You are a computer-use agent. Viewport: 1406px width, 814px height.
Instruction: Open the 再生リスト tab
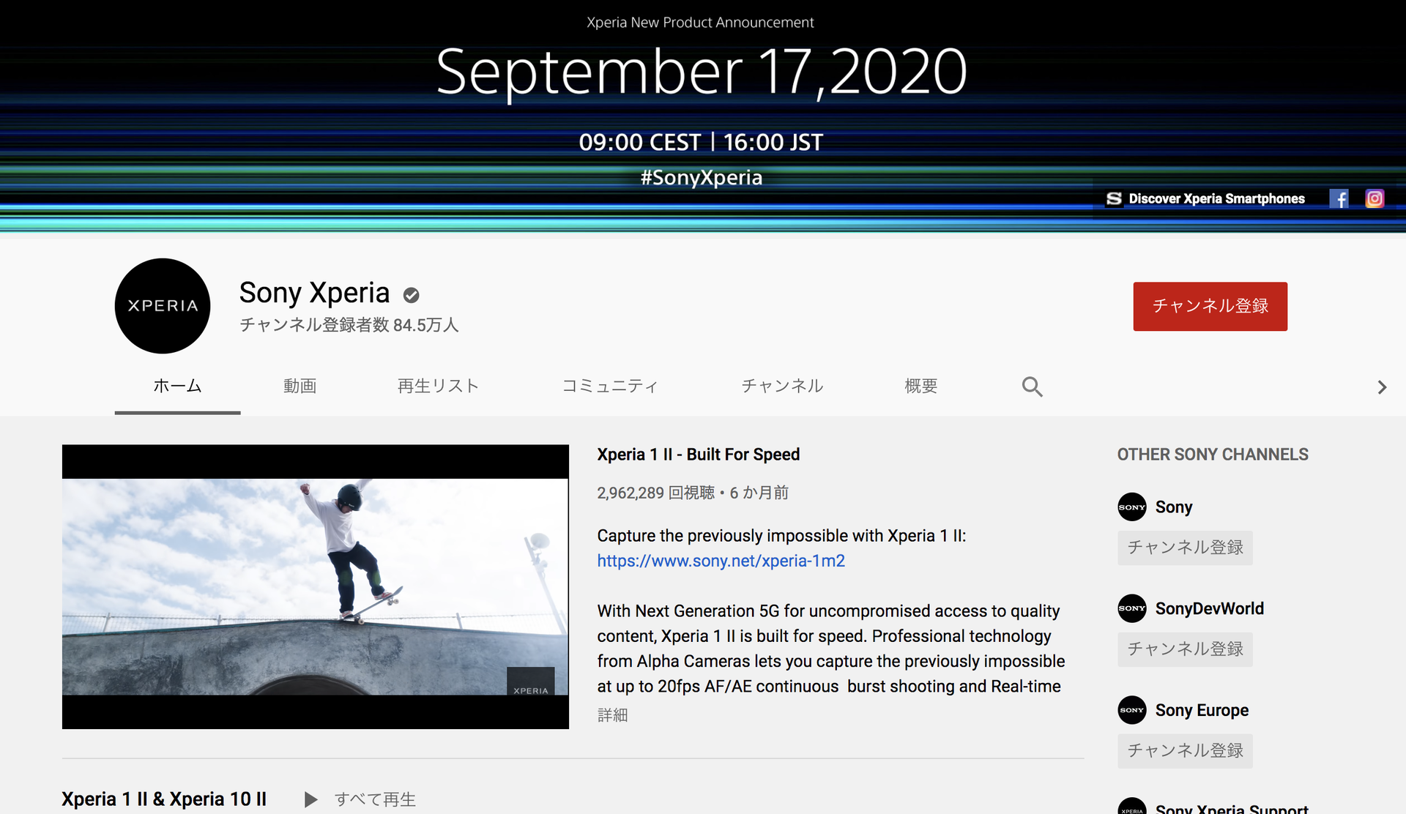pos(438,386)
